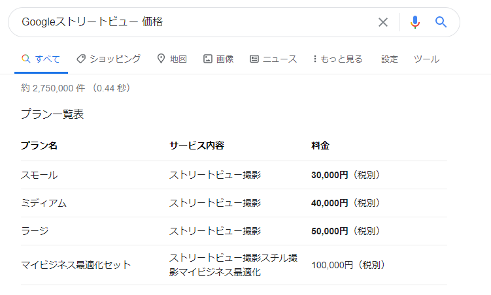Expand the もっと見る menu
491x295 pixels.
338,59
